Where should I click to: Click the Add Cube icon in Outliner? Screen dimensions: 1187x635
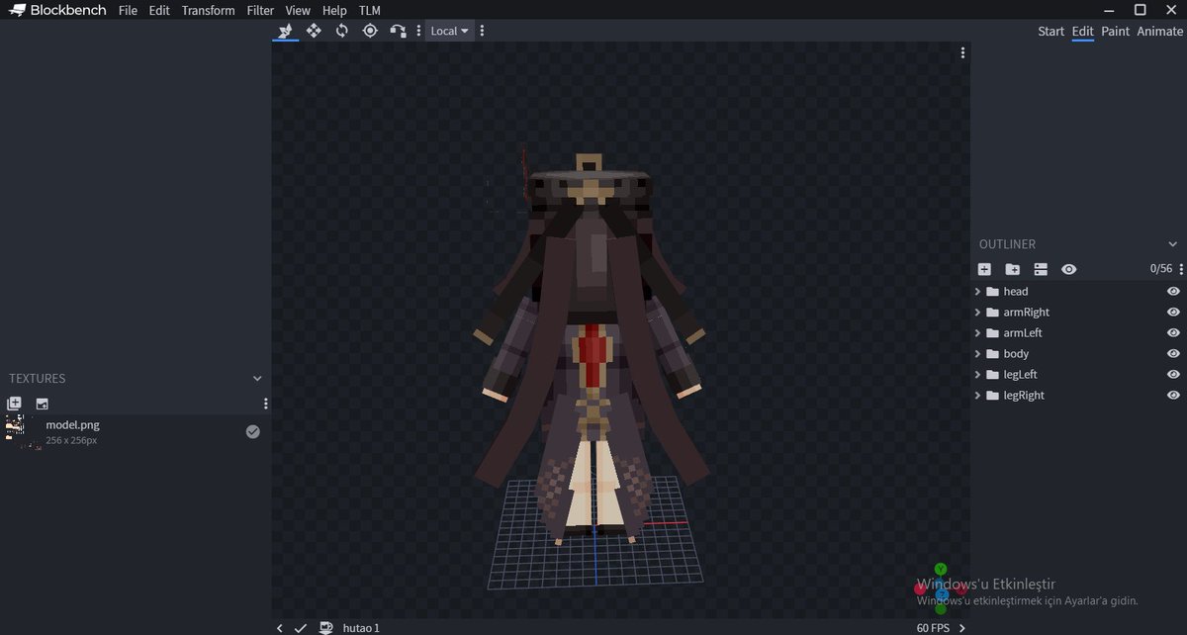(984, 269)
